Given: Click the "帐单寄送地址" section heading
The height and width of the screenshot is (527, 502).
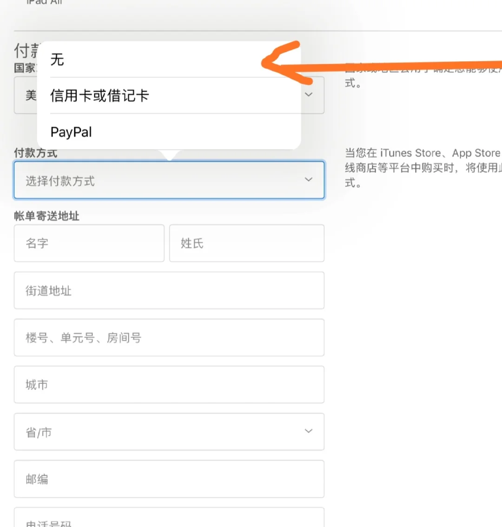Looking at the screenshot, I should pyautogui.click(x=47, y=216).
